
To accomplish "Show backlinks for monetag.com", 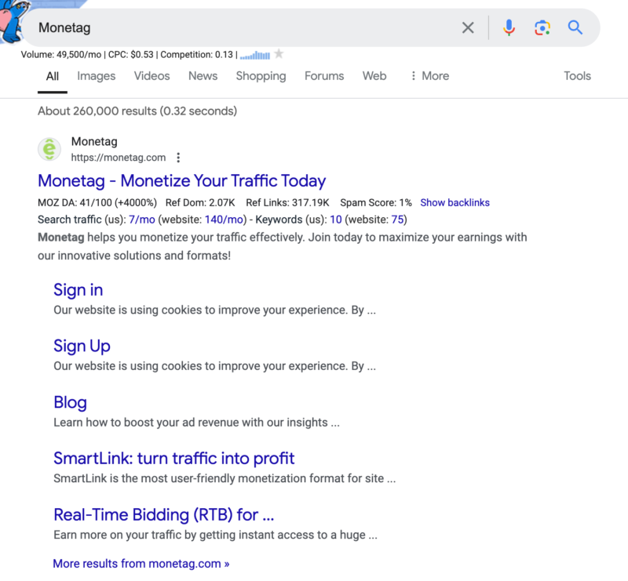I will [455, 202].
